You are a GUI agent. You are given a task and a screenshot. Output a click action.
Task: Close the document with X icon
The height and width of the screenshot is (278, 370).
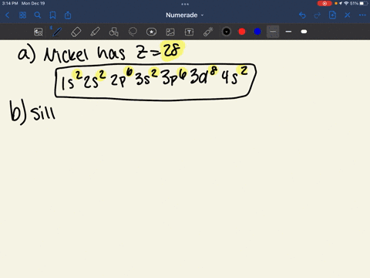point(348,15)
